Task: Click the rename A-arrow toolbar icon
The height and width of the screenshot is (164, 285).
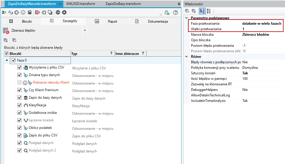Action: tap(10, 12)
